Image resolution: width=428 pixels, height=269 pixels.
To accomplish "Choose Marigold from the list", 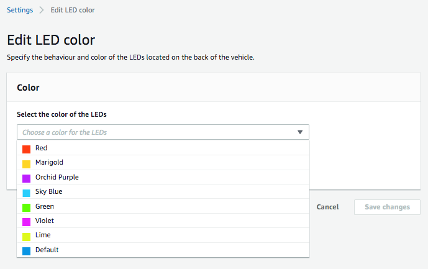I will 49,163.
